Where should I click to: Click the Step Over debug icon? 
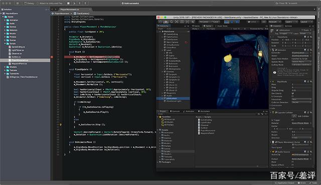tap(74, 4)
